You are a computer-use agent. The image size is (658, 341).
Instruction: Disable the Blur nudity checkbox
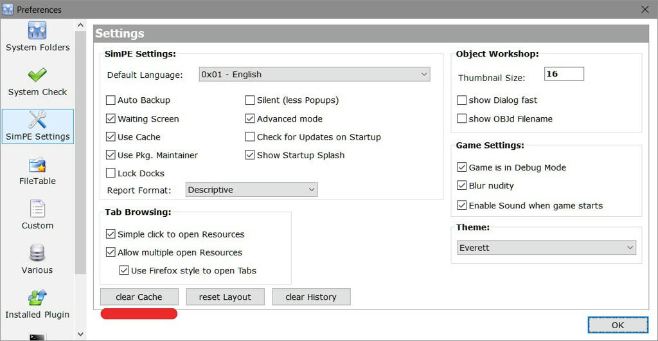tap(462, 186)
